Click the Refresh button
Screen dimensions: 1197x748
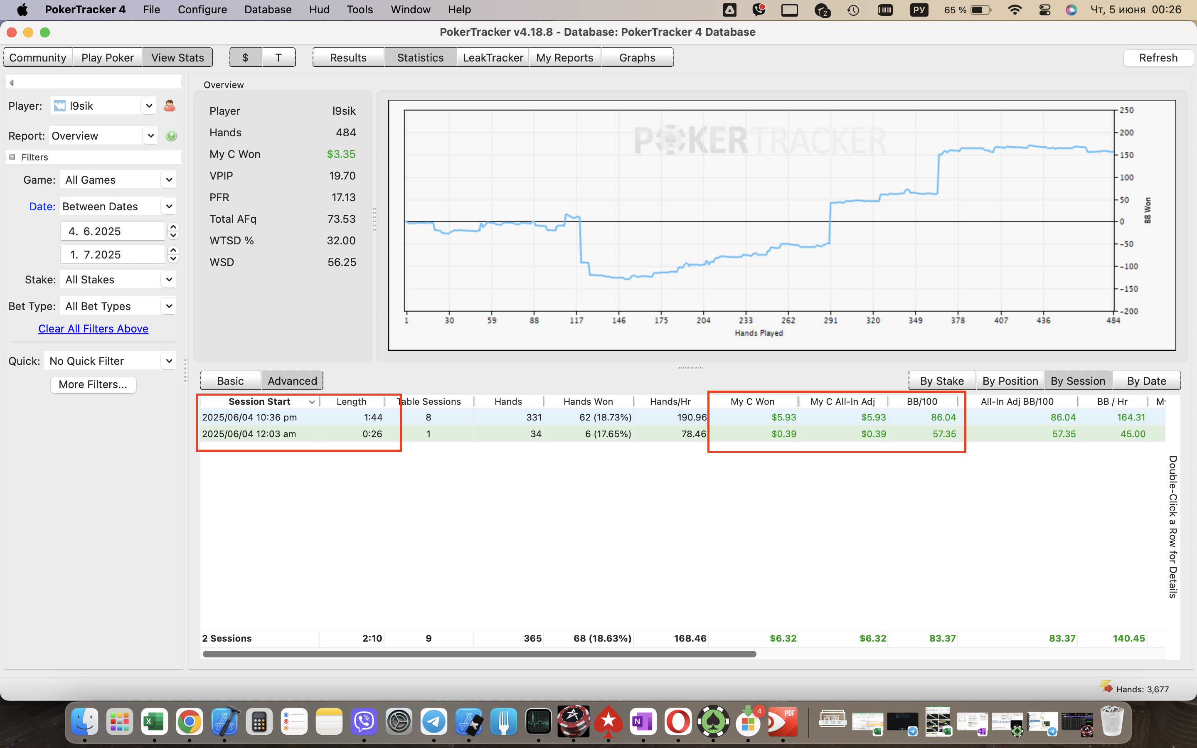(x=1158, y=57)
